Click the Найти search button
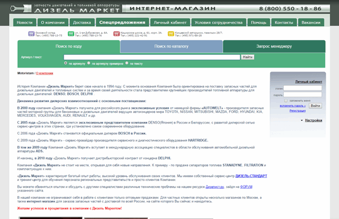 point(247,57)
